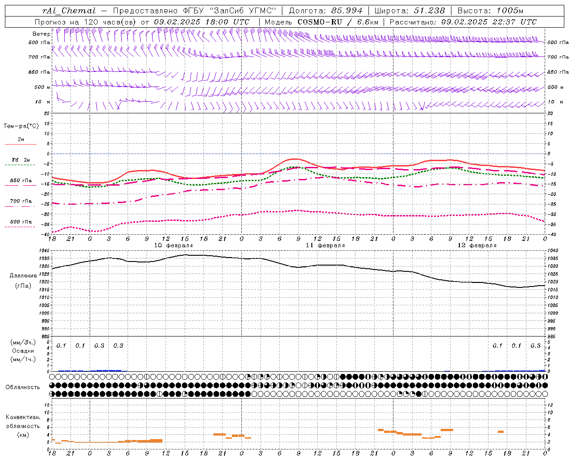Click the (гПа) unit label under Давление
The height and width of the screenshot is (457, 571).
(x=23, y=286)
